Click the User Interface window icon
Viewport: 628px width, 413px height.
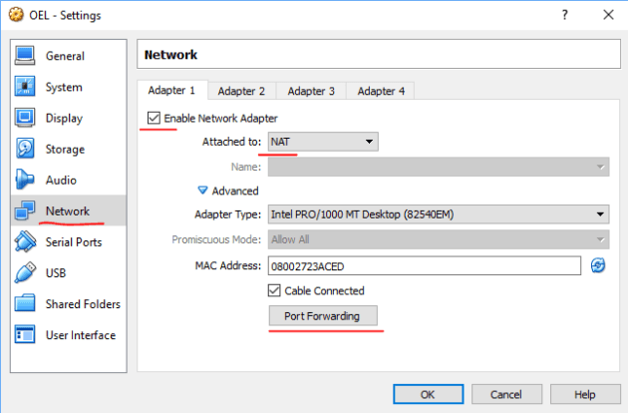pos(25,334)
